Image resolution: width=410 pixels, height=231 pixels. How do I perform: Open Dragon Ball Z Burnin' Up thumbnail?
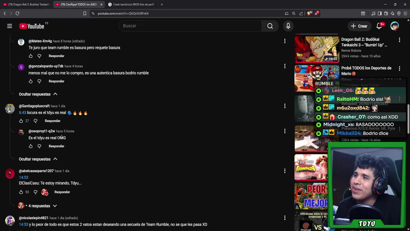(x=317, y=49)
